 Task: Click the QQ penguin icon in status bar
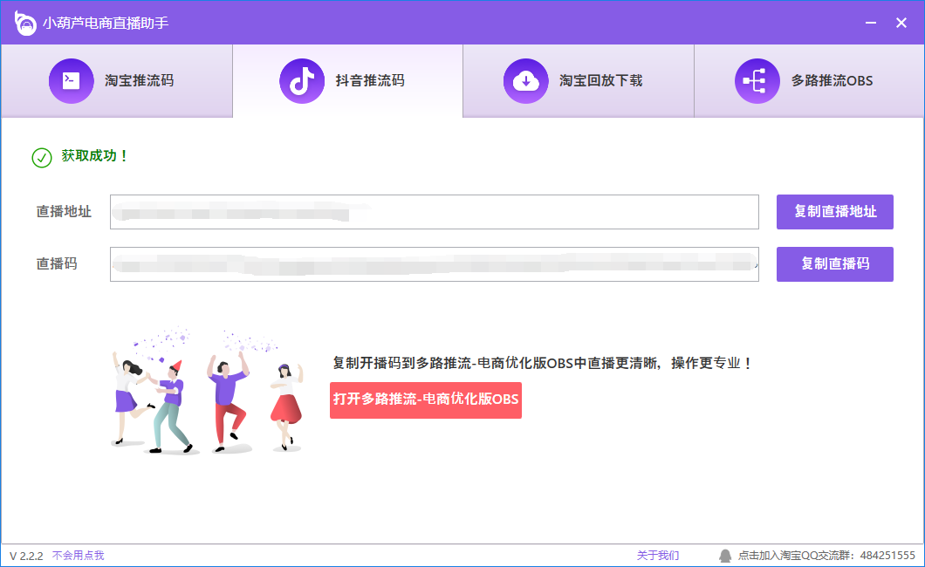click(725, 555)
